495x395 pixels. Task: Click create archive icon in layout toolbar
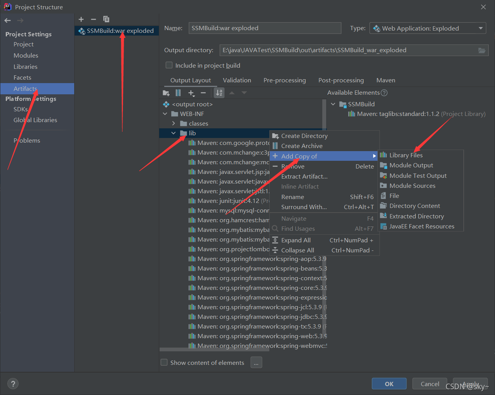(x=178, y=93)
